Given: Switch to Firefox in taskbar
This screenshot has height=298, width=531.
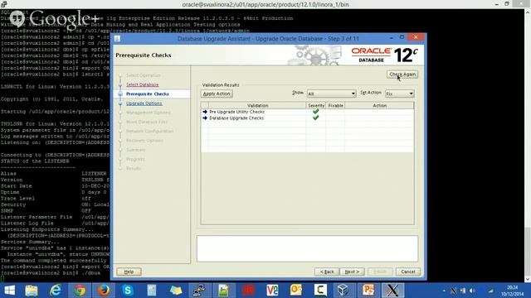Looking at the screenshot, I should (104, 291).
